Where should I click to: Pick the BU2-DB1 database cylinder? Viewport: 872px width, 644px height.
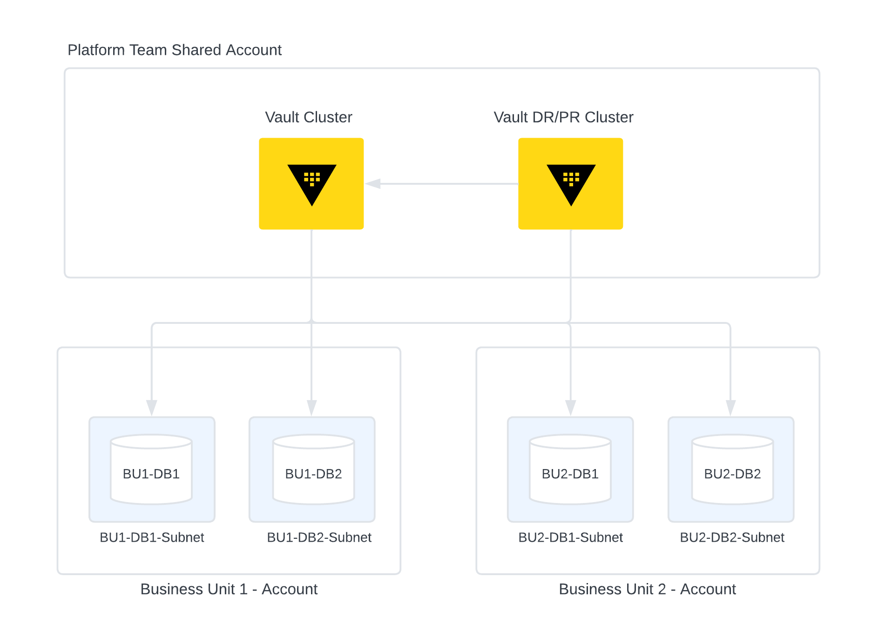(570, 470)
